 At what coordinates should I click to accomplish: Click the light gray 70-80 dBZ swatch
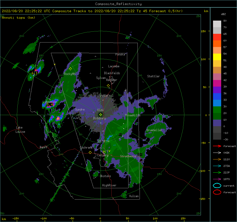click(217, 24)
